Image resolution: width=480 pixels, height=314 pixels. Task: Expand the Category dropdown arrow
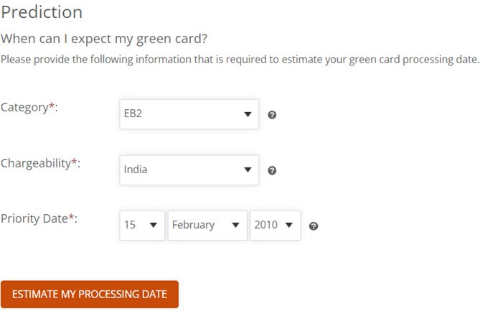(248, 114)
